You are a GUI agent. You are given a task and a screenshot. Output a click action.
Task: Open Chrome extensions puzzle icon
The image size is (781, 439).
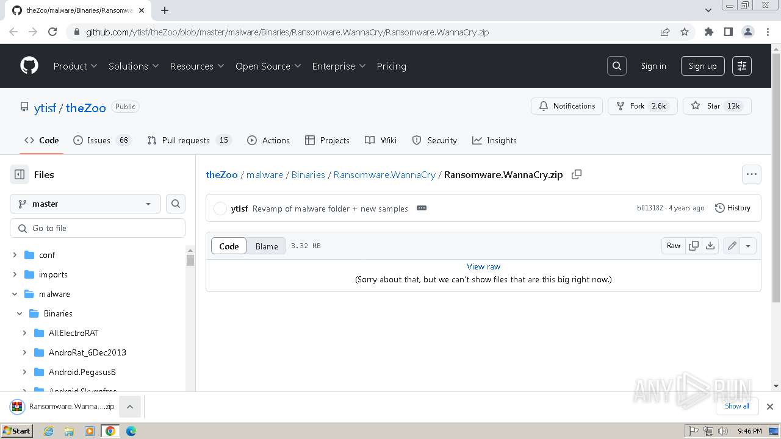[708, 32]
